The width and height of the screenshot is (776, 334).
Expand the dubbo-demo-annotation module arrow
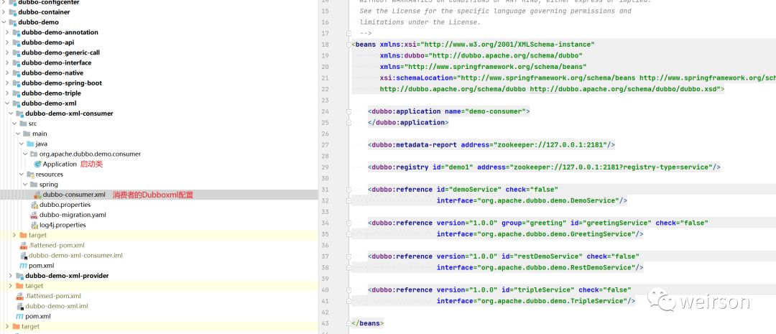pos(7,32)
